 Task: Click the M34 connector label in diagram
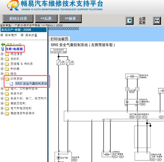(x=74, y=160)
